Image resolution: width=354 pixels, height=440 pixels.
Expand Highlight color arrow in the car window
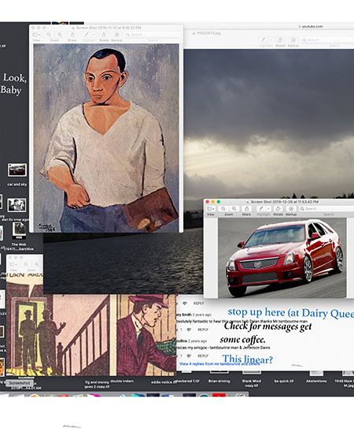tap(268, 209)
